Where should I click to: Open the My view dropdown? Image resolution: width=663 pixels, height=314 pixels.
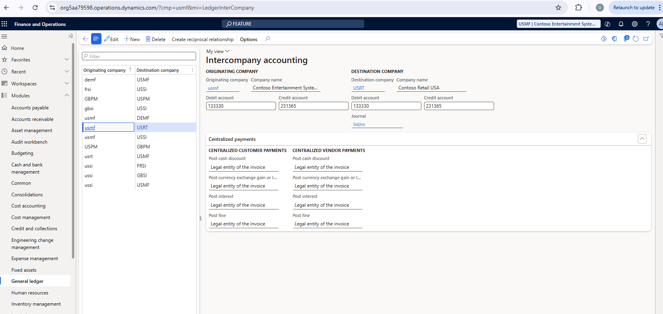point(218,51)
